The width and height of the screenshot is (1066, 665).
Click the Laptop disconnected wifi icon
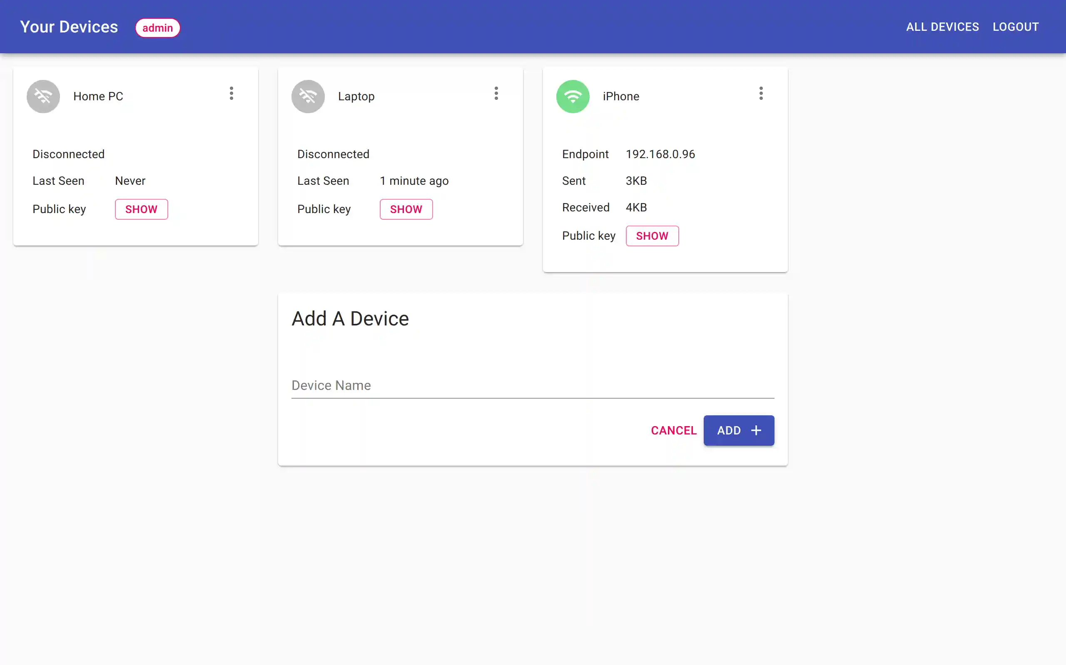pos(308,96)
